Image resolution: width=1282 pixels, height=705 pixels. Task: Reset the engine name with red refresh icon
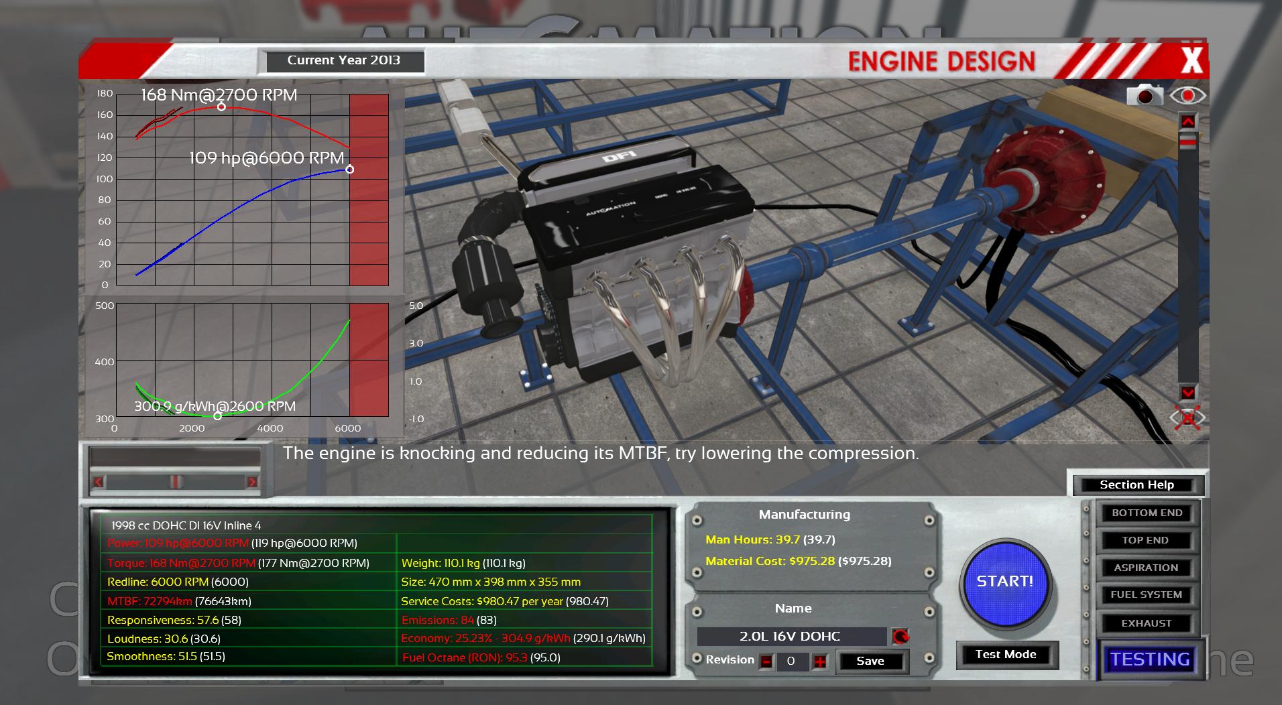pyautogui.click(x=900, y=636)
